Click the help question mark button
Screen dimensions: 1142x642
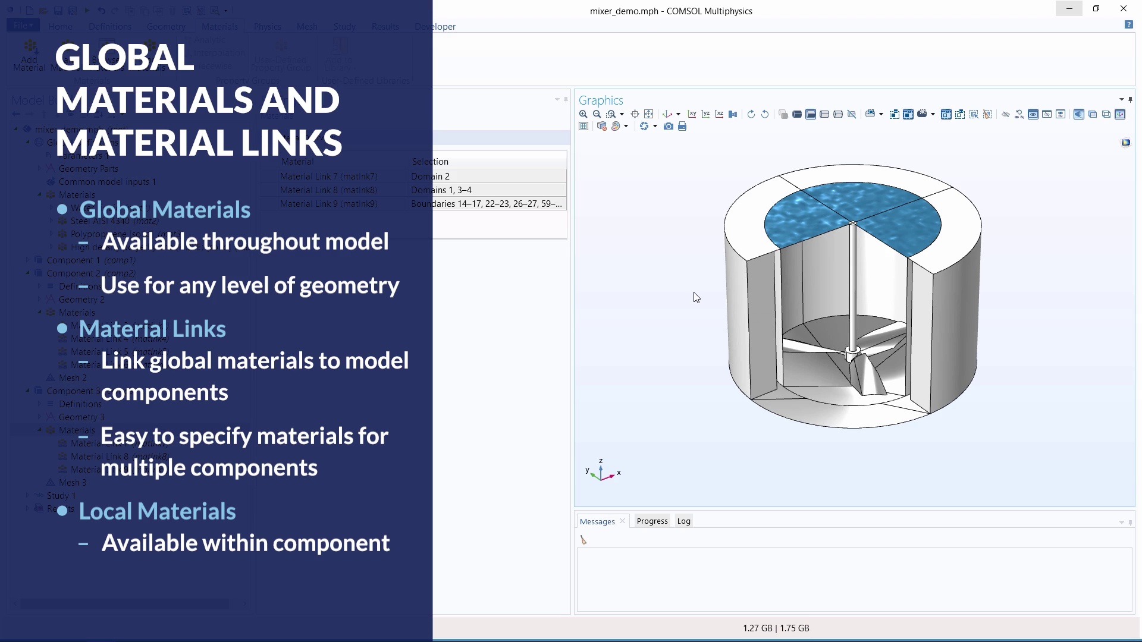1128,24
